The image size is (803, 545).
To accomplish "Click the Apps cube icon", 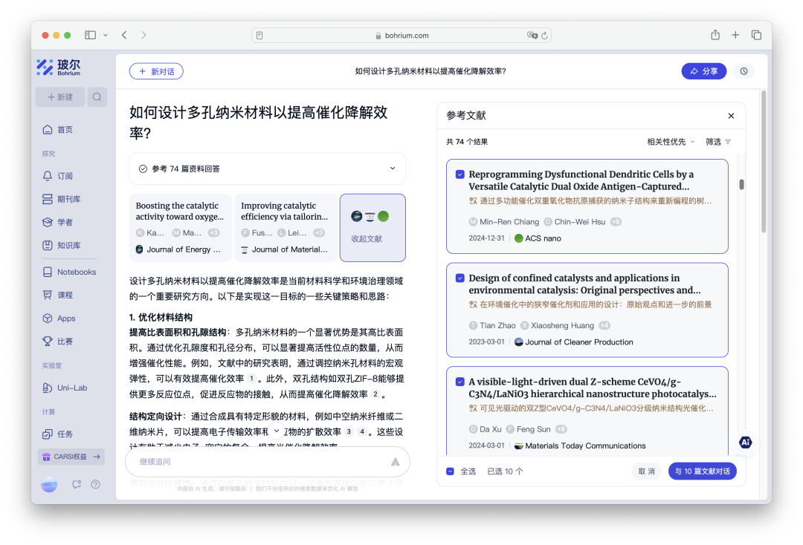I will pyautogui.click(x=47, y=318).
